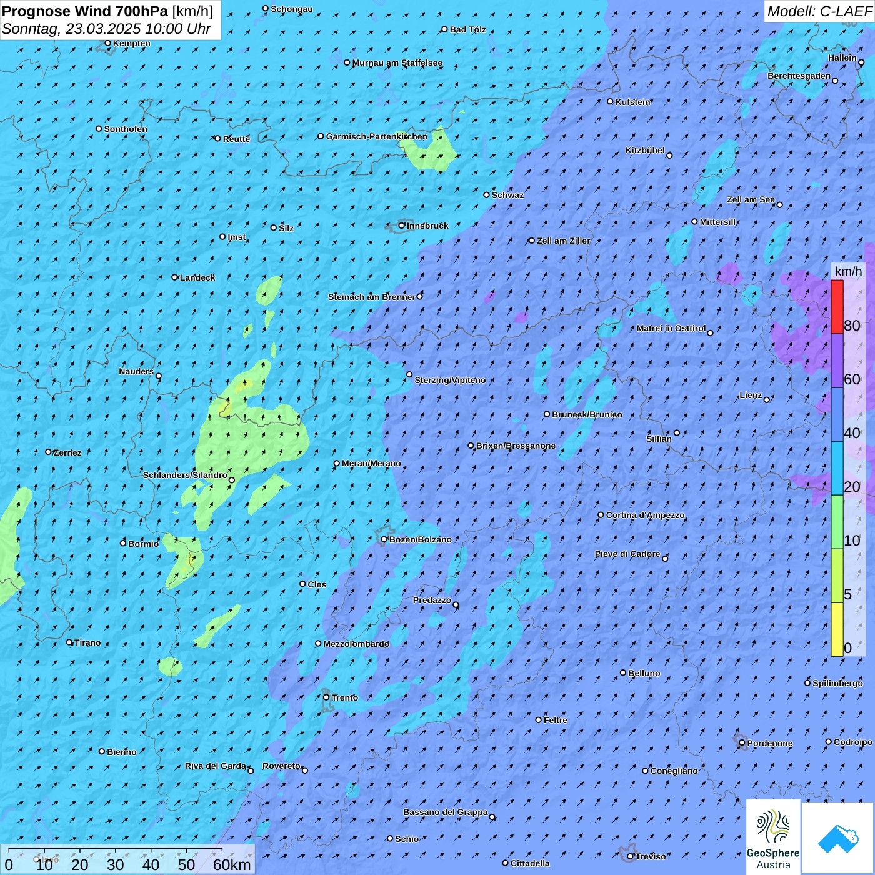Viewport: 875px width, 875px height.
Task: Click the 'Predazzo' label
Action: 432,600
